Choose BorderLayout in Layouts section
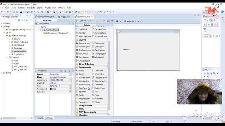225x126 pixels. coord(83,47)
